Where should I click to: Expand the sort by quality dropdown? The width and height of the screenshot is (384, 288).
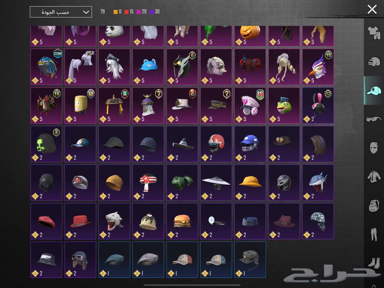[x=61, y=12]
